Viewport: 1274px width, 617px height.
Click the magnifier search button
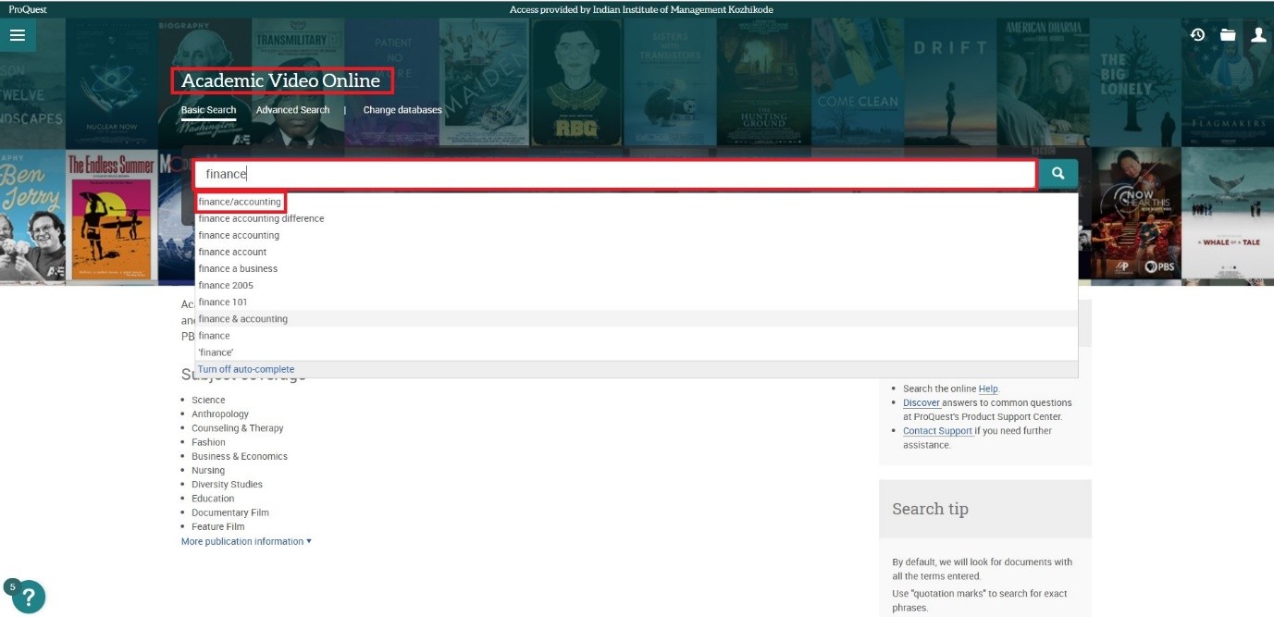(x=1058, y=174)
